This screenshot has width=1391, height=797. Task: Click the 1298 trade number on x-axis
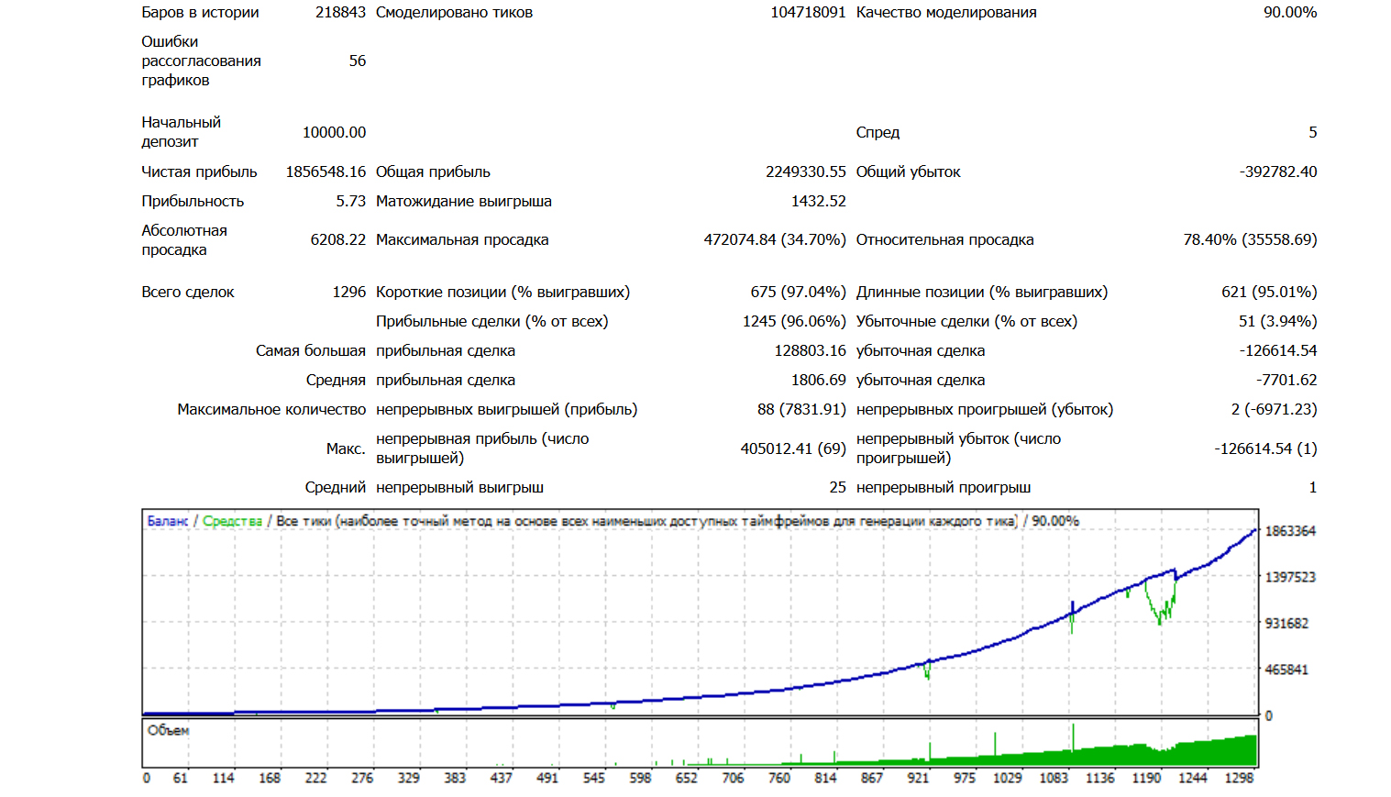pyautogui.click(x=1239, y=778)
